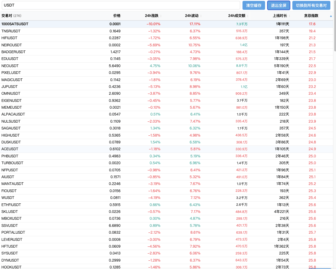The image size is (336, 269).
Task: Click the 24h波动 column menu dots icon
Action: pos(201,16)
